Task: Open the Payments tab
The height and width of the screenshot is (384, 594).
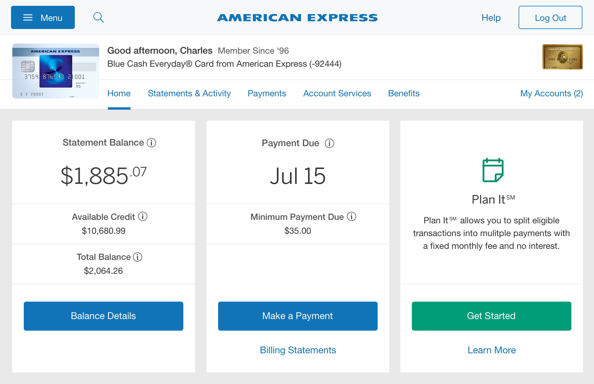Action: coord(267,93)
